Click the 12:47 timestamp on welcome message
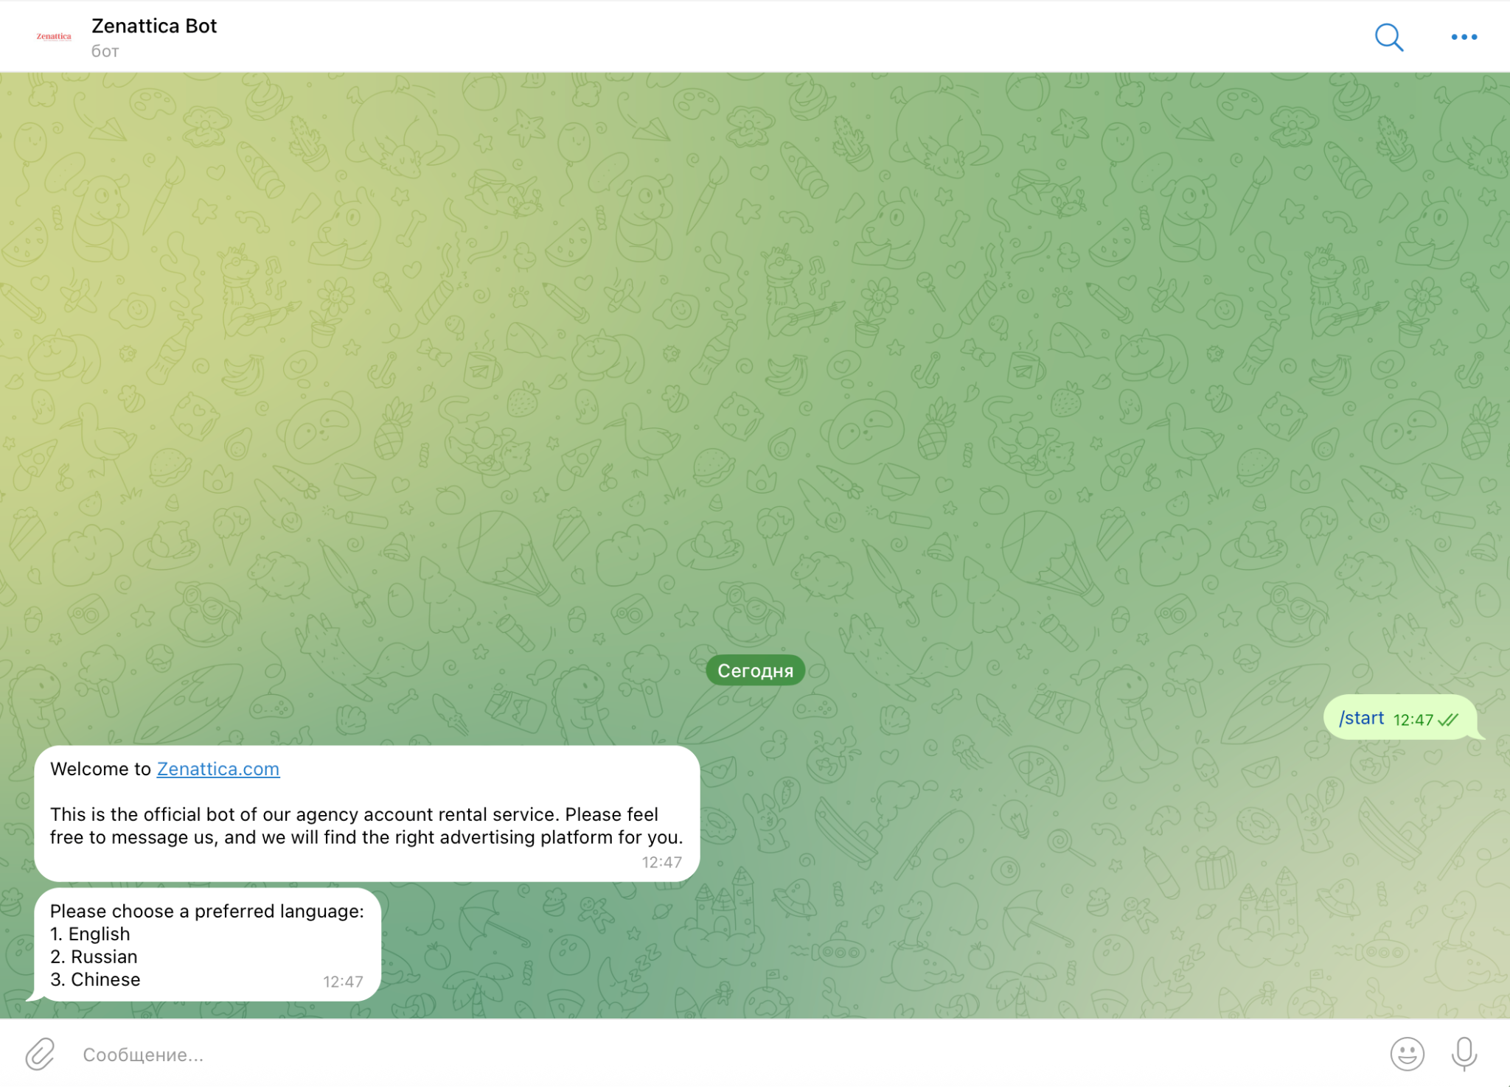 pos(661,862)
